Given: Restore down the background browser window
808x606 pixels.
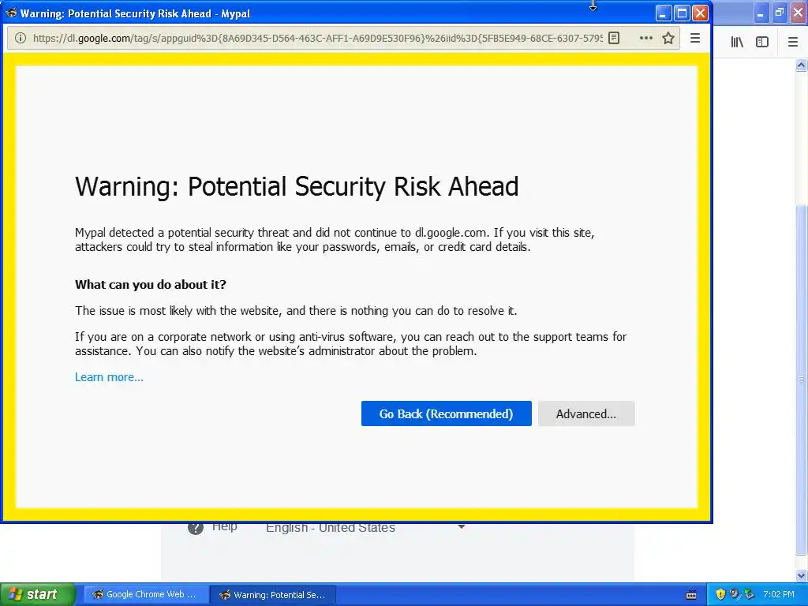Looking at the screenshot, I should 779,13.
